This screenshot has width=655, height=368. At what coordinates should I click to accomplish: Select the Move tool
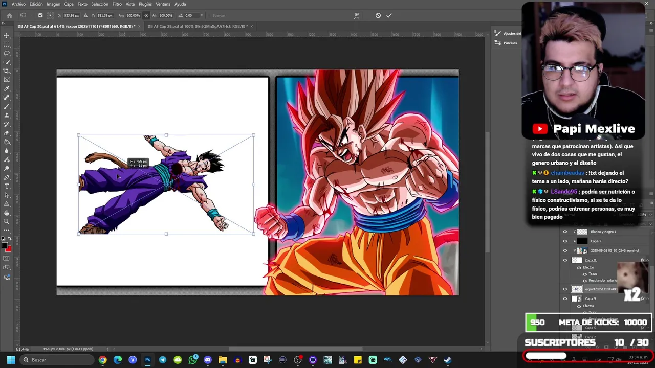(x=7, y=36)
